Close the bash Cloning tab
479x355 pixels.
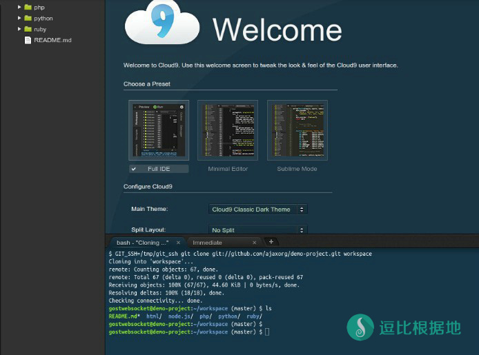point(178,243)
